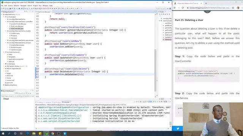Collapse the services package node
Screen dimensions: 243x136
coord(6,43)
